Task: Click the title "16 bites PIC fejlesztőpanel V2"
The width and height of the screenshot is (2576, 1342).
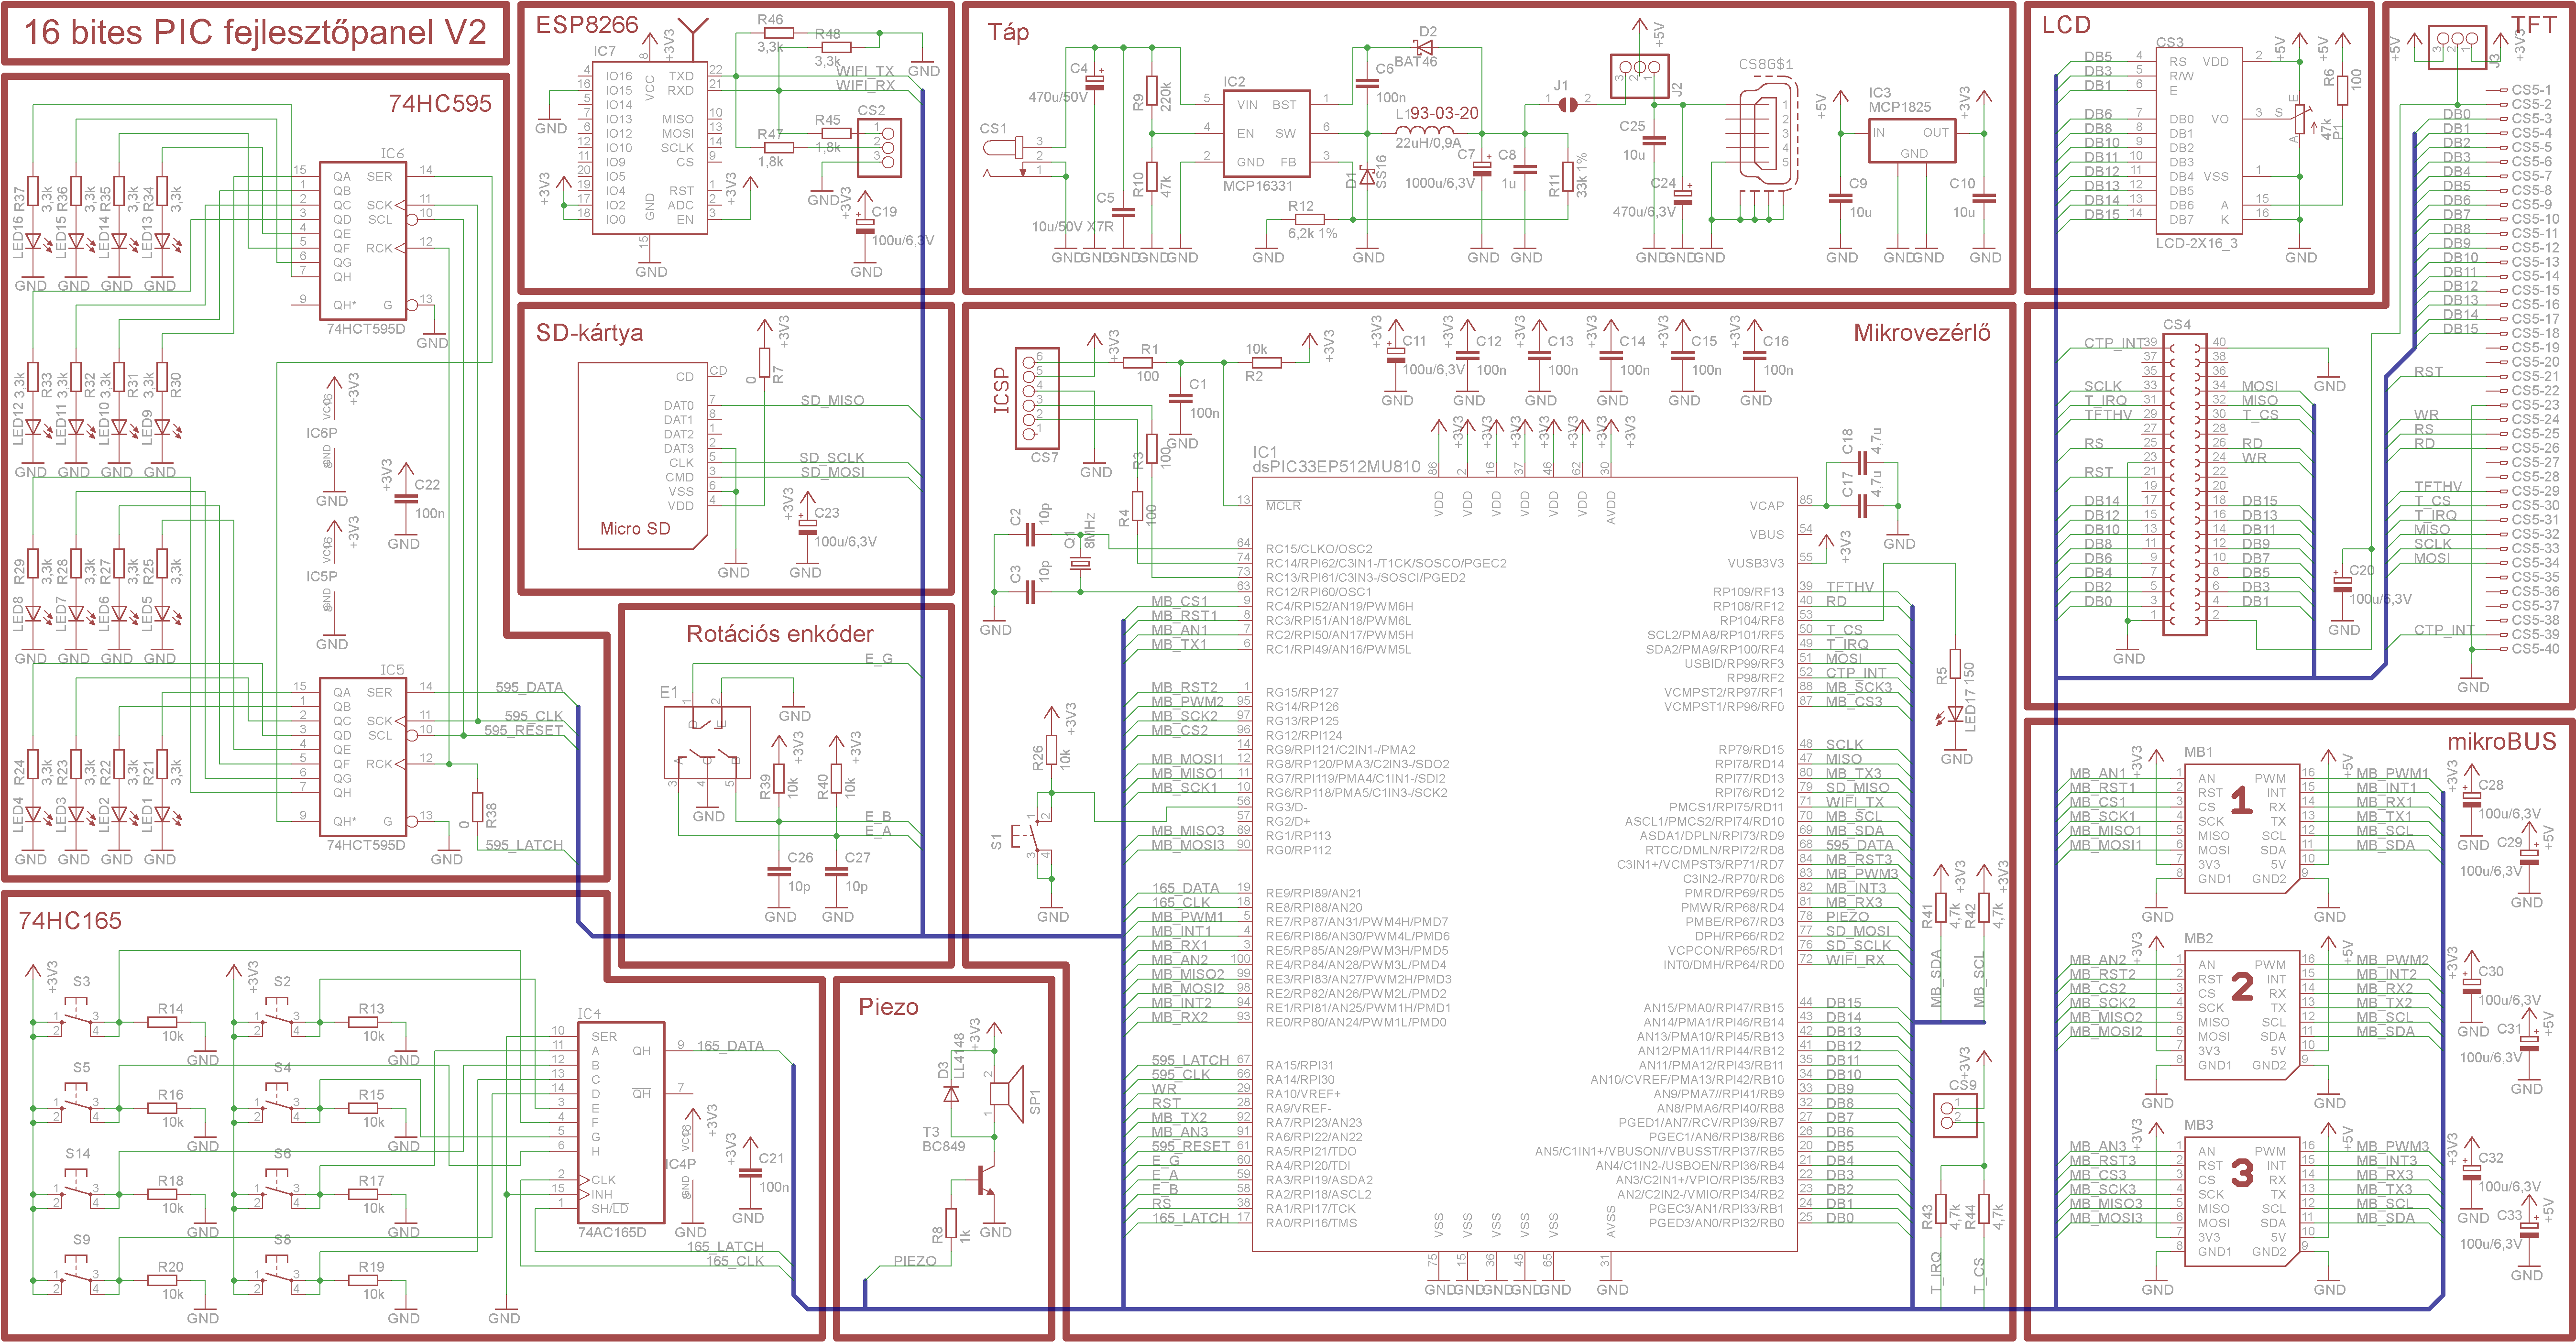Action: 255,32
